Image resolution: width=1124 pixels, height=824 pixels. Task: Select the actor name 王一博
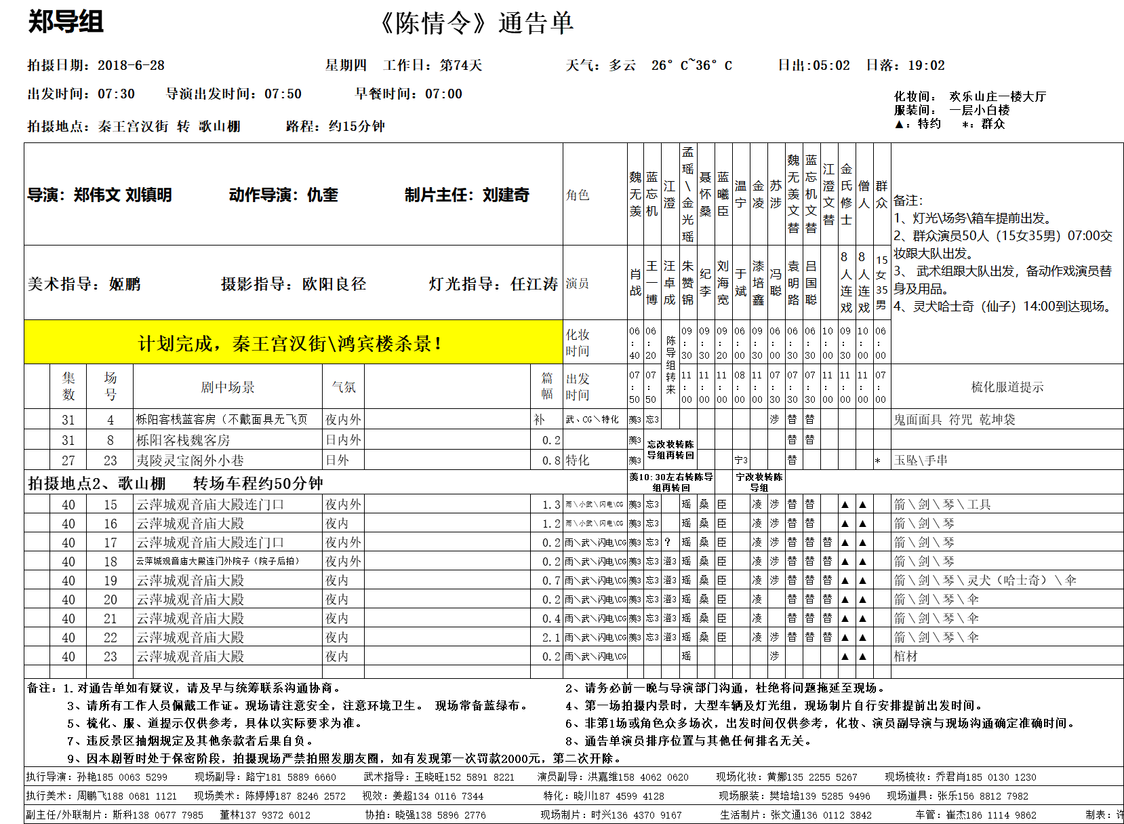click(651, 283)
